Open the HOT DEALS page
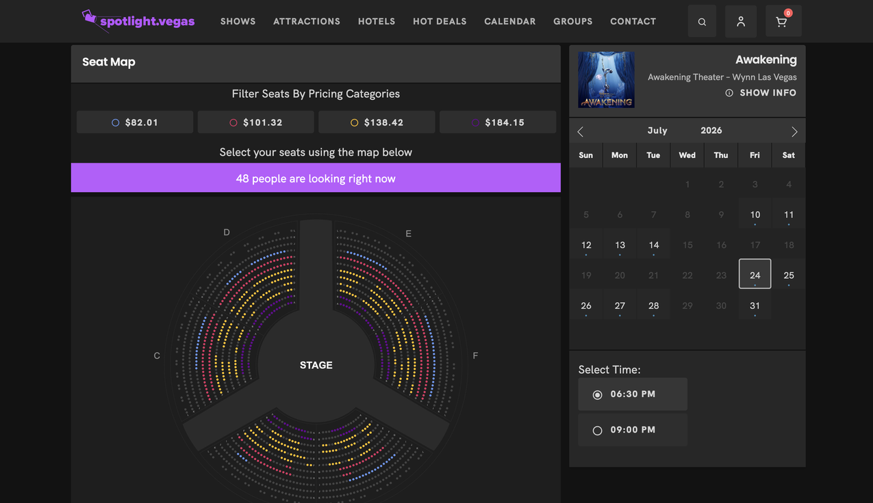The image size is (873, 503). coord(440,21)
